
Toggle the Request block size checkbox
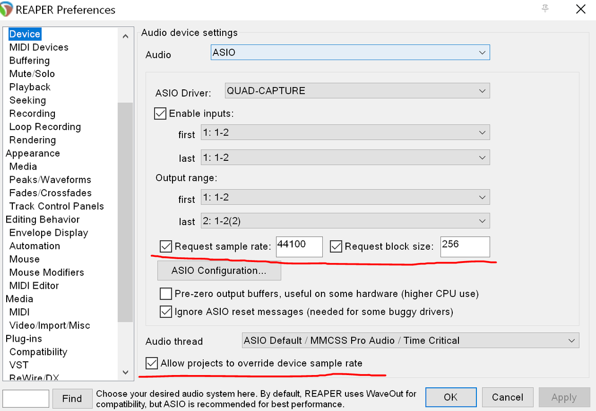coord(336,246)
